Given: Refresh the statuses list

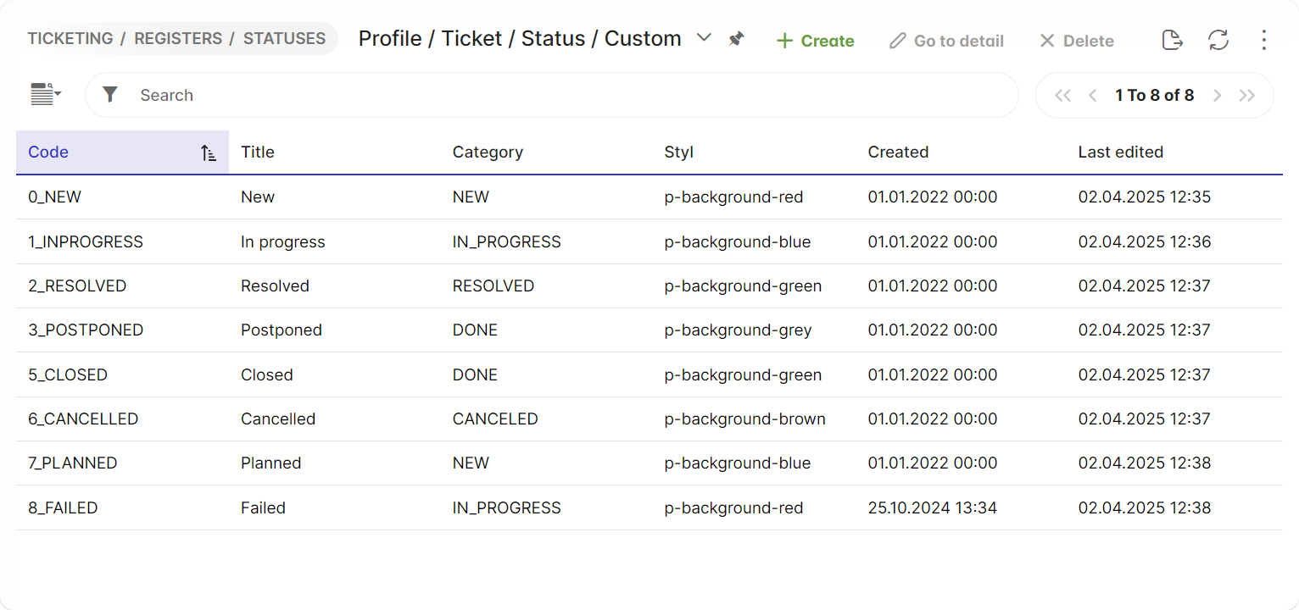Looking at the screenshot, I should (1218, 39).
